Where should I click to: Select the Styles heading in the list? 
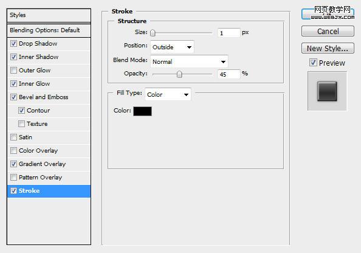coord(49,15)
